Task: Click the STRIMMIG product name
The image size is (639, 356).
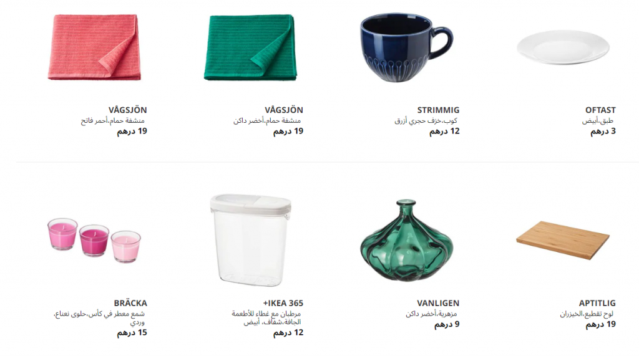Action: coord(438,110)
